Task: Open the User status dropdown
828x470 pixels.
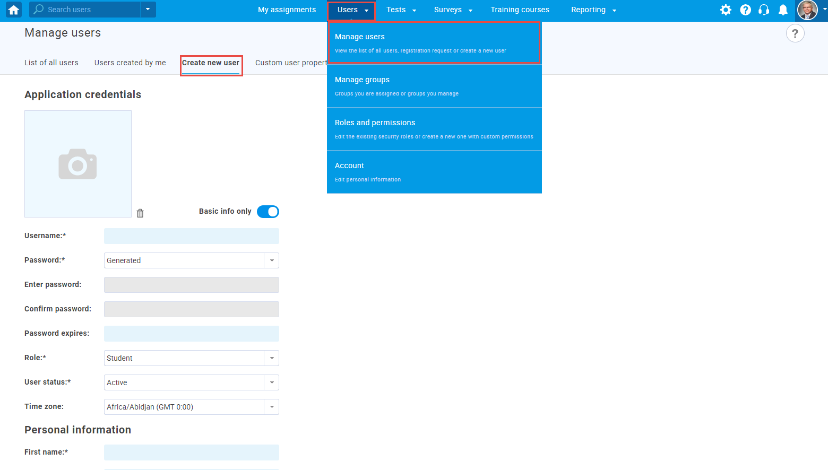Action: (272, 382)
